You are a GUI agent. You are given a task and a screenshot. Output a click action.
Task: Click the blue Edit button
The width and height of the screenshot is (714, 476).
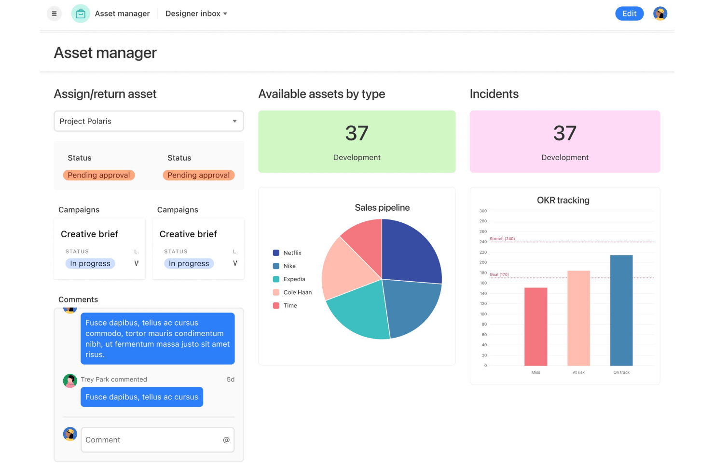point(629,14)
